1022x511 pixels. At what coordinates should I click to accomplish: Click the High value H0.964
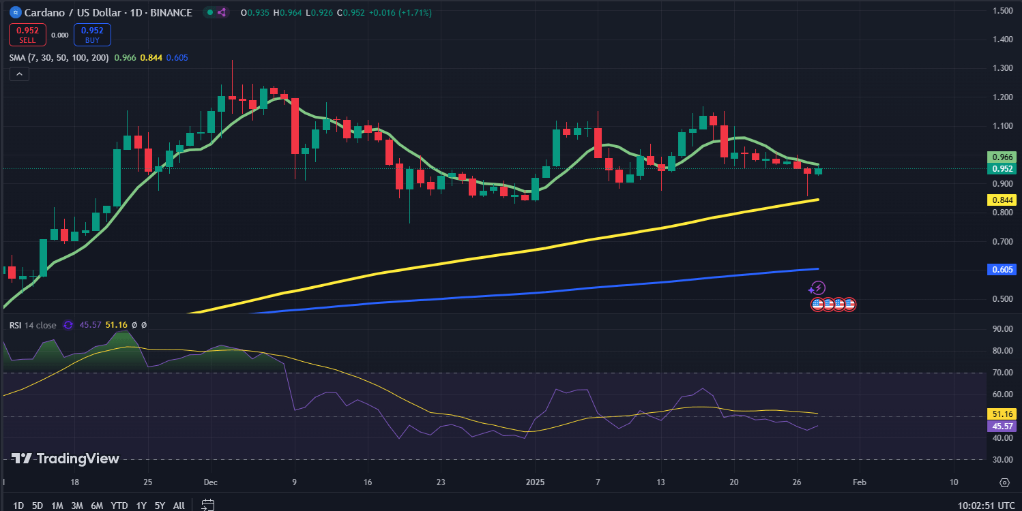pos(288,12)
